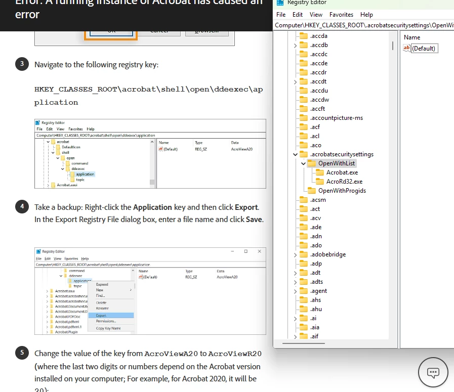
Task: Click the AcroViewR20 text in step 5
Action: point(235,354)
